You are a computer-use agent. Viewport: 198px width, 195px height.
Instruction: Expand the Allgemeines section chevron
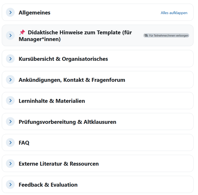click(x=10, y=12)
